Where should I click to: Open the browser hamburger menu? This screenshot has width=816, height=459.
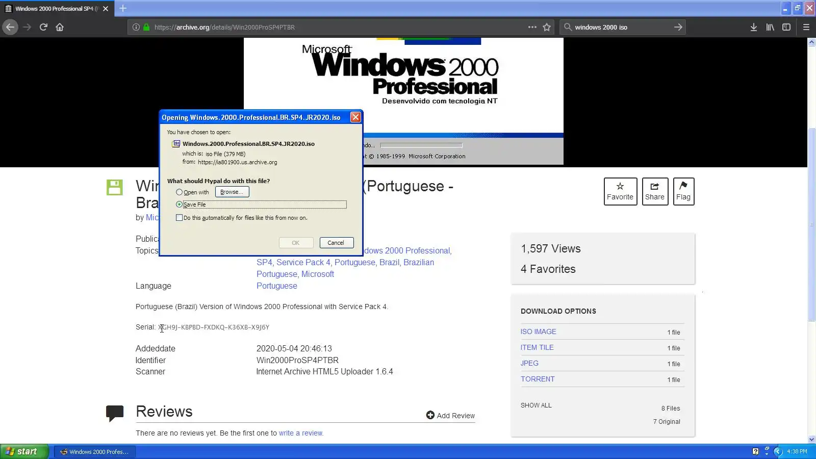click(806, 27)
